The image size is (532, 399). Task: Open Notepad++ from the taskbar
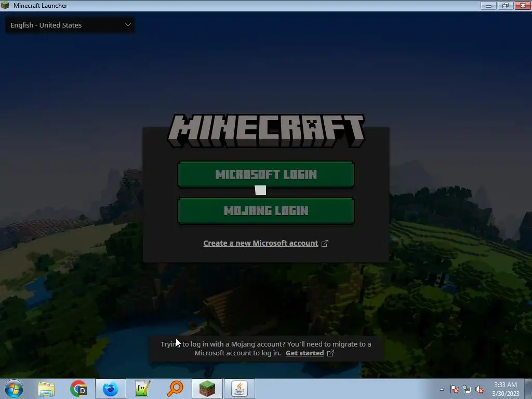[x=143, y=389]
